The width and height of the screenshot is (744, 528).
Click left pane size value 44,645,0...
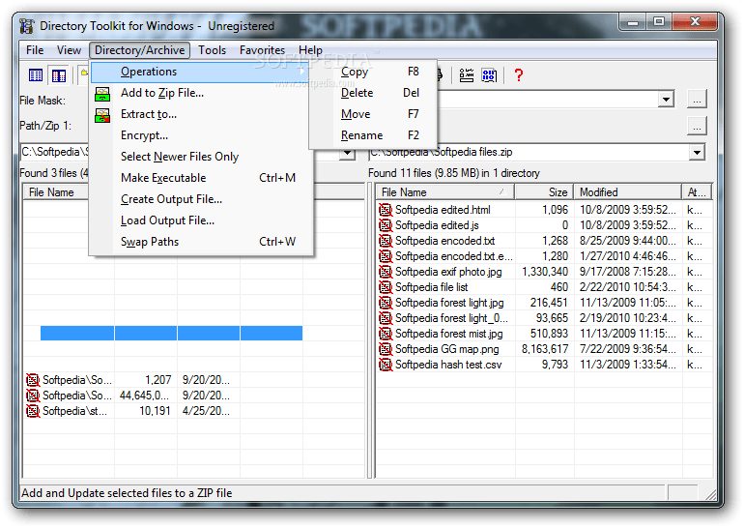(144, 396)
